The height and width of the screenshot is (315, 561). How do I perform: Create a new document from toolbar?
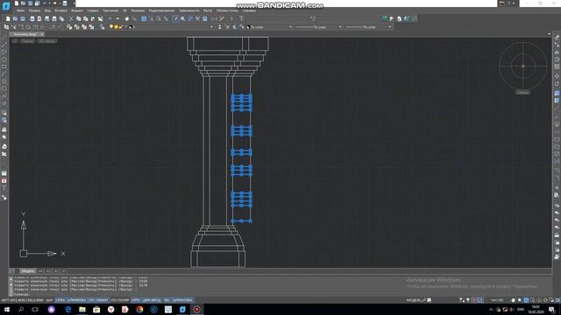click(x=8, y=18)
